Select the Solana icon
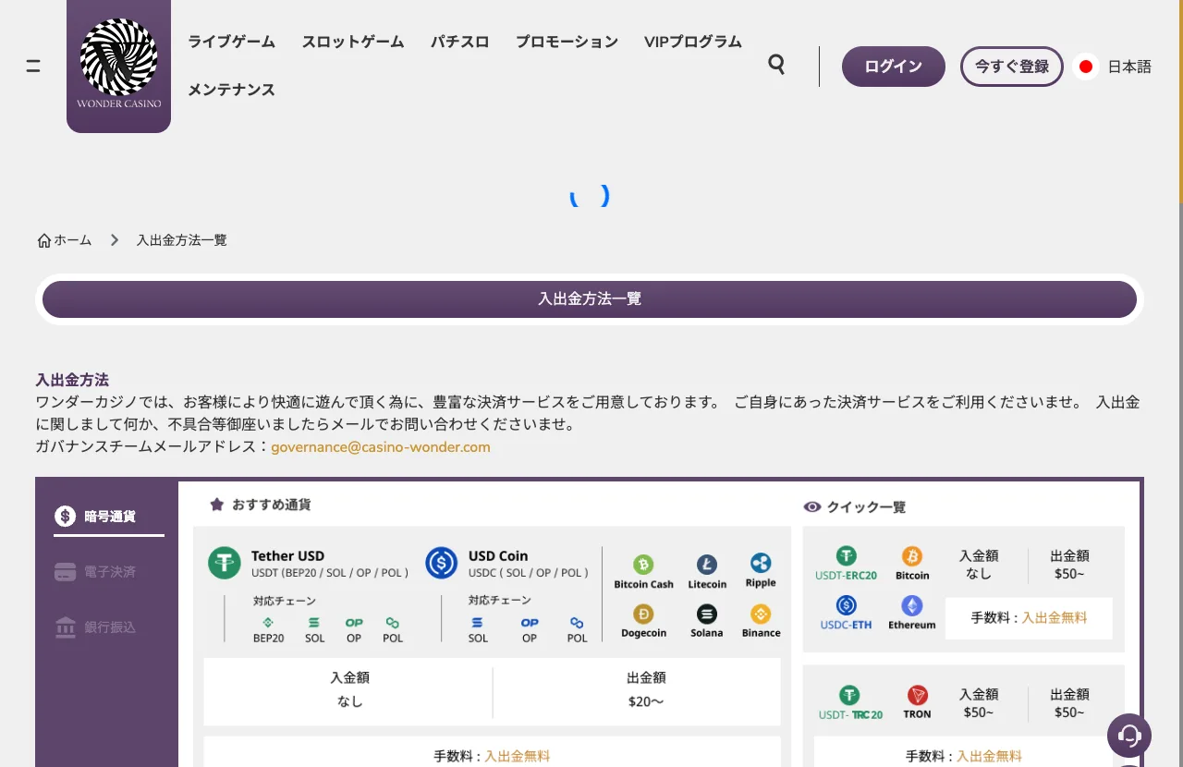The height and width of the screenshot is (767, 1183). [707, 614]
